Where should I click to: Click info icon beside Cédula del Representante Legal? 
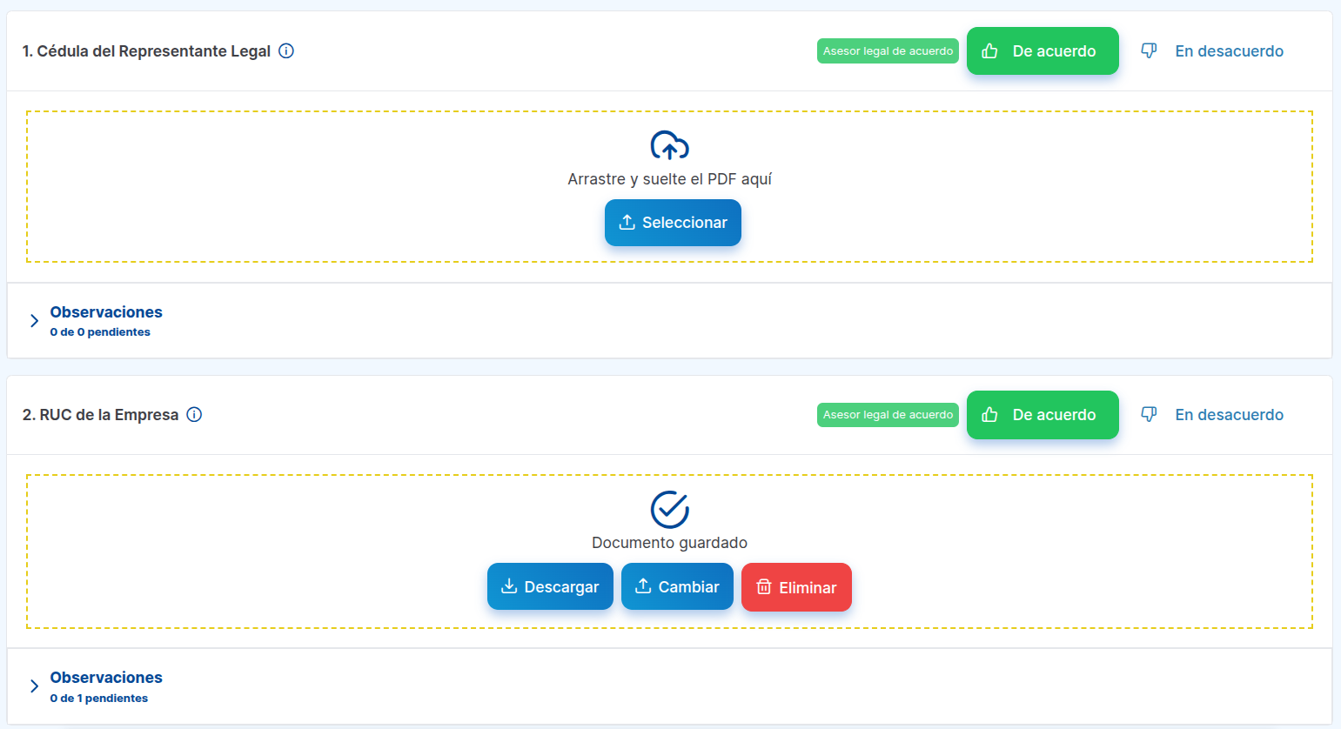(x=285, y=51)
